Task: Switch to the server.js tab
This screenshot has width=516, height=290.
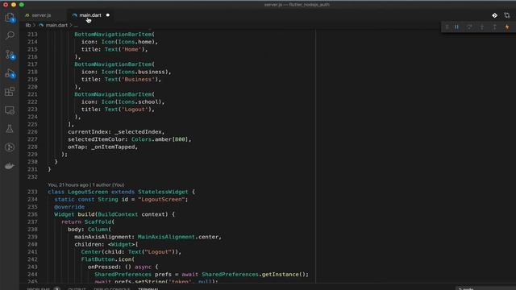Action: [41, 15]
